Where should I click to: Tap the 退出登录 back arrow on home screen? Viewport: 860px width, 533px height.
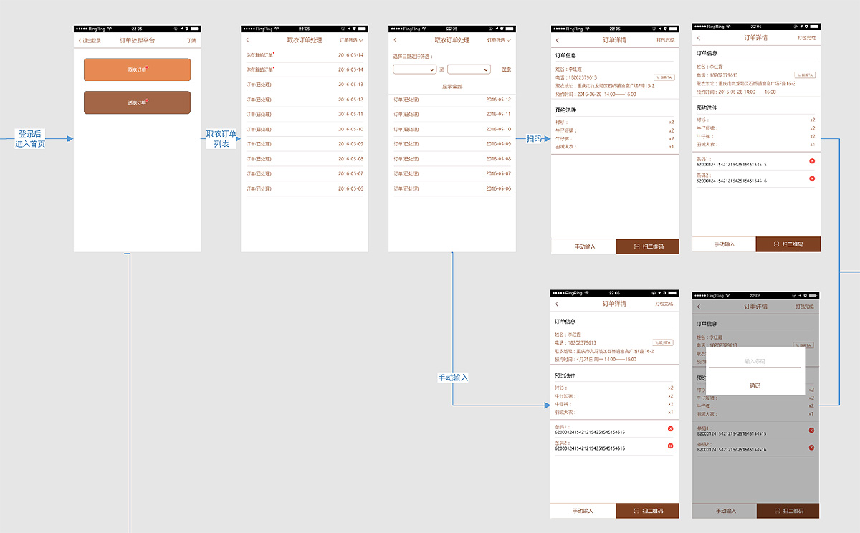[x=80, y=41]
